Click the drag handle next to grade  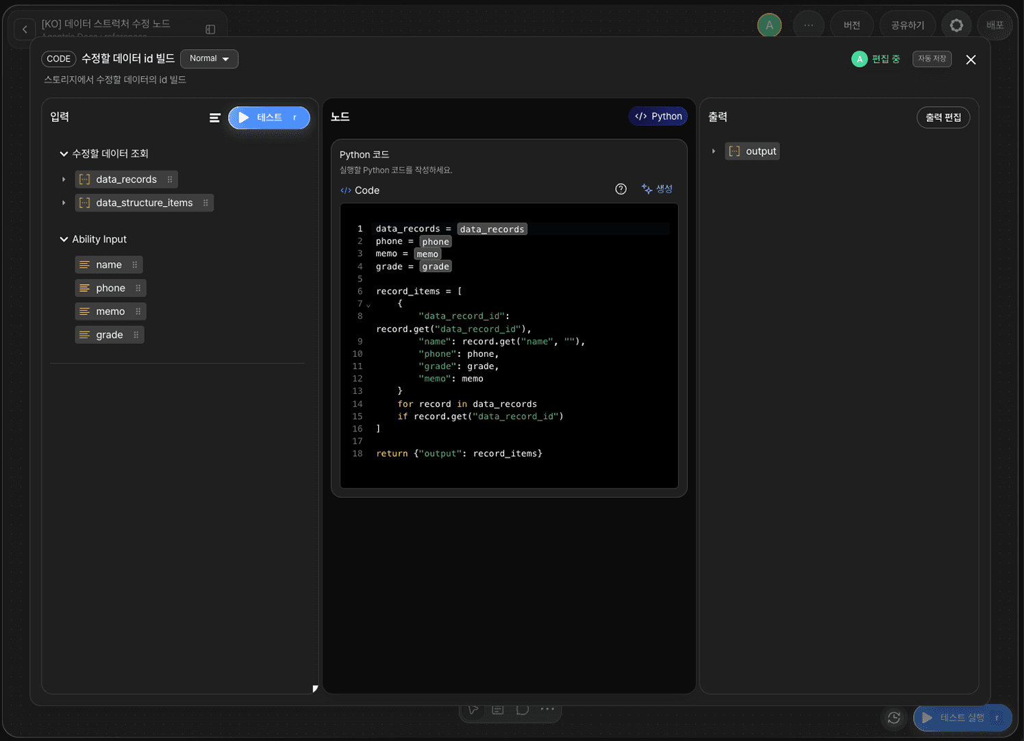(136, 334)
